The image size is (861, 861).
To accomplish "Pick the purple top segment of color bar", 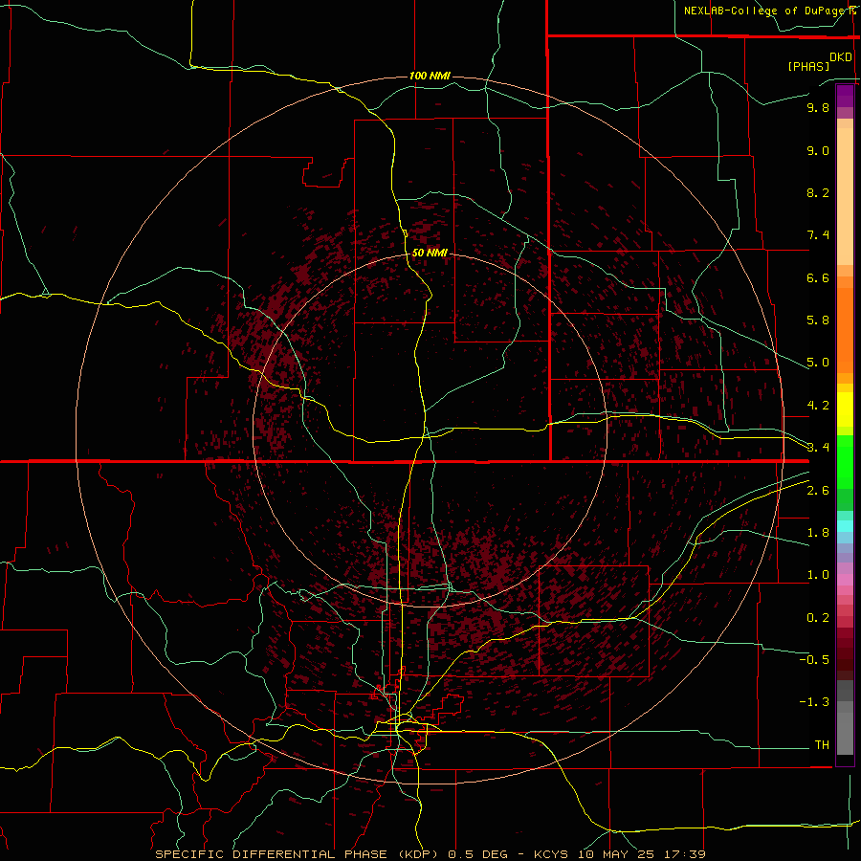I will tap(845, 96).
